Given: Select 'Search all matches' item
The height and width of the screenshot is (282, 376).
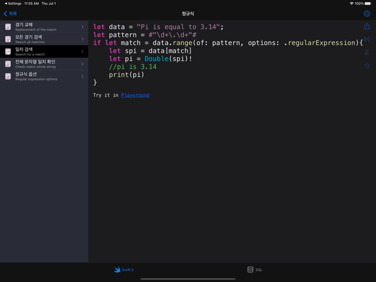Looking at the screenshot, I should pyautogui.click(x=44, y=39).
